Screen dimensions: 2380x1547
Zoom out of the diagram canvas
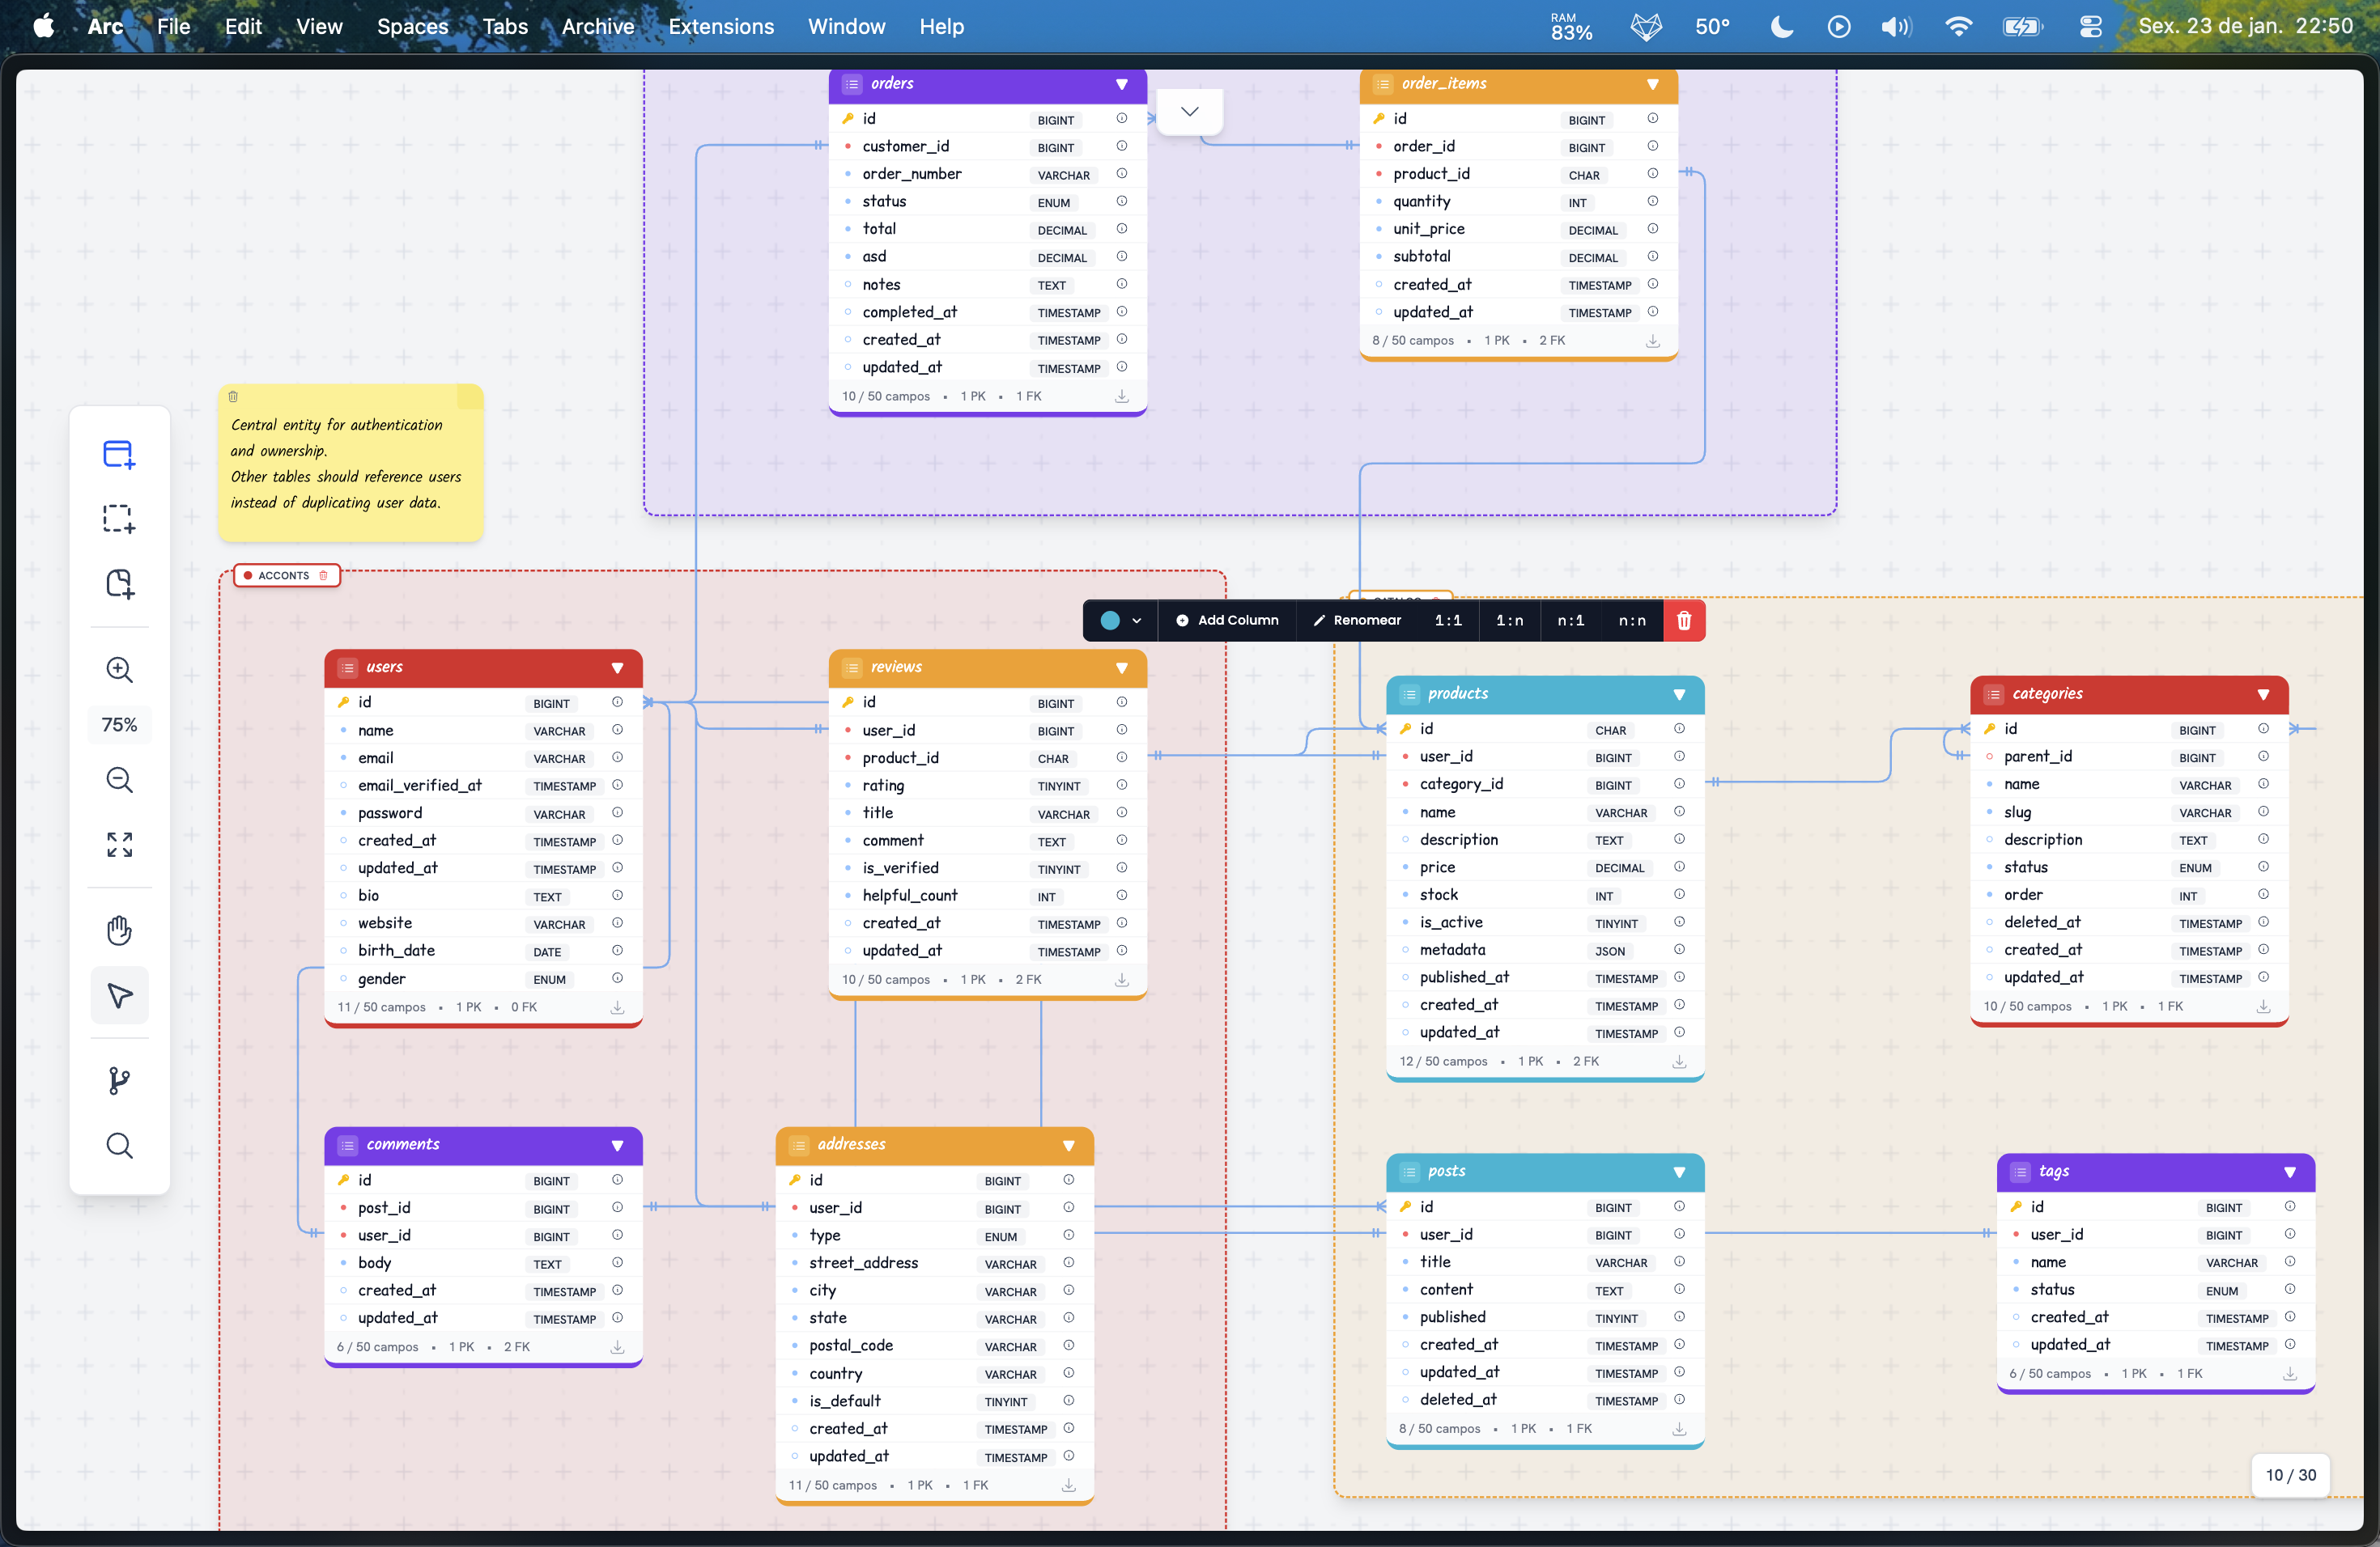click(x=119, y=779)
